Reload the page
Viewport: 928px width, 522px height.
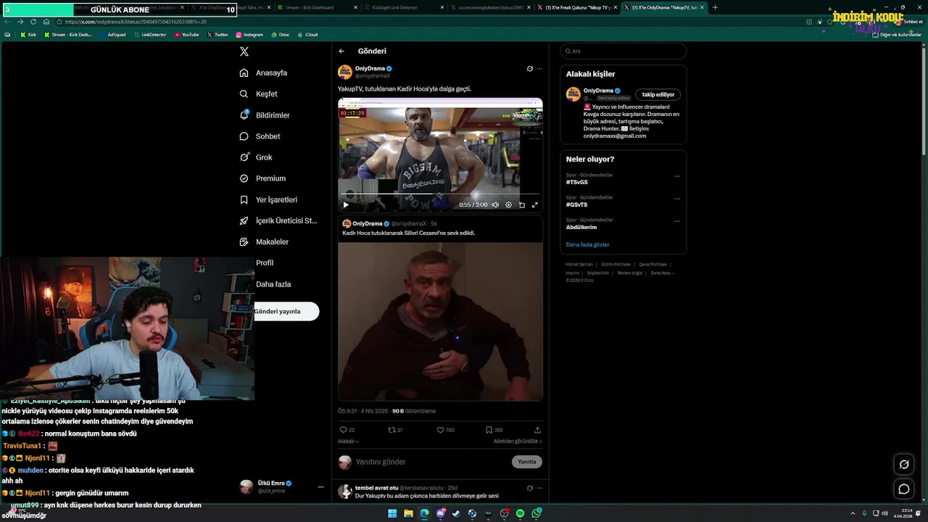click(33, 22)
